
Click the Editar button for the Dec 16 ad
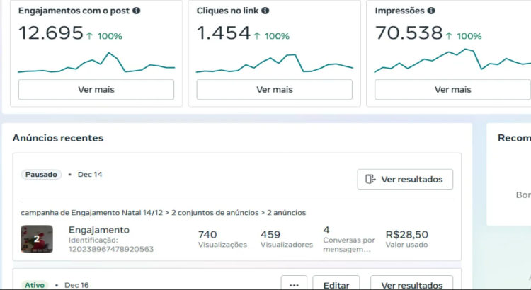click(336, 284)
